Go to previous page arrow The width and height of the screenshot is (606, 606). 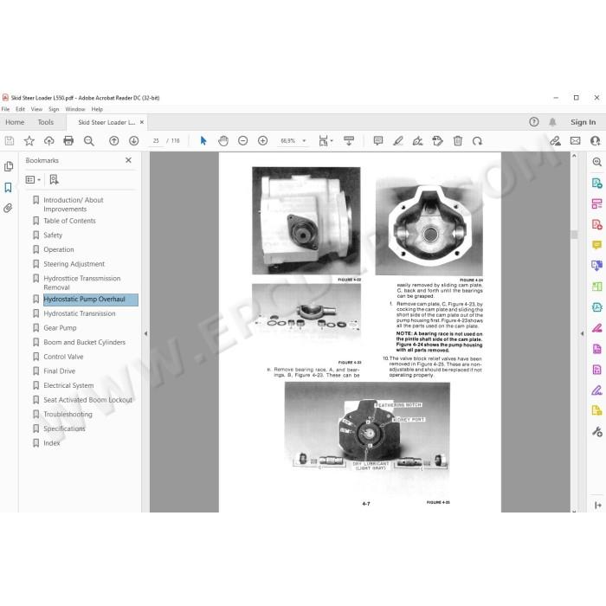(113, 141)
